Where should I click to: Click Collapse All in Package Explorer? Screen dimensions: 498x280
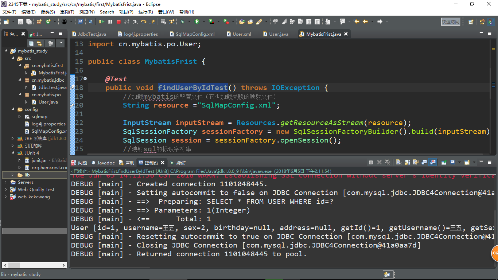click(x=31, y=43)
